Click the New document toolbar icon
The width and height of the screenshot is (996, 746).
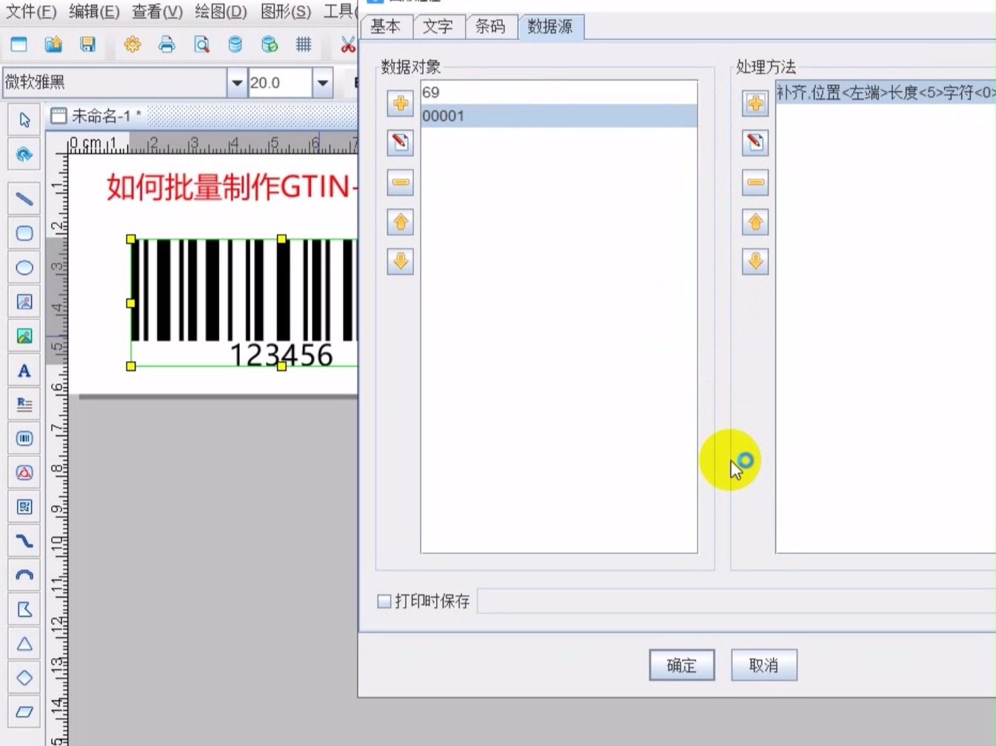coord(19,44)
